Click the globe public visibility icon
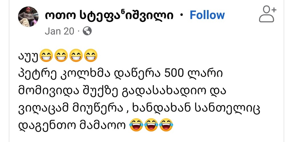This screenshot has width=293, height=142. [87, 31]
